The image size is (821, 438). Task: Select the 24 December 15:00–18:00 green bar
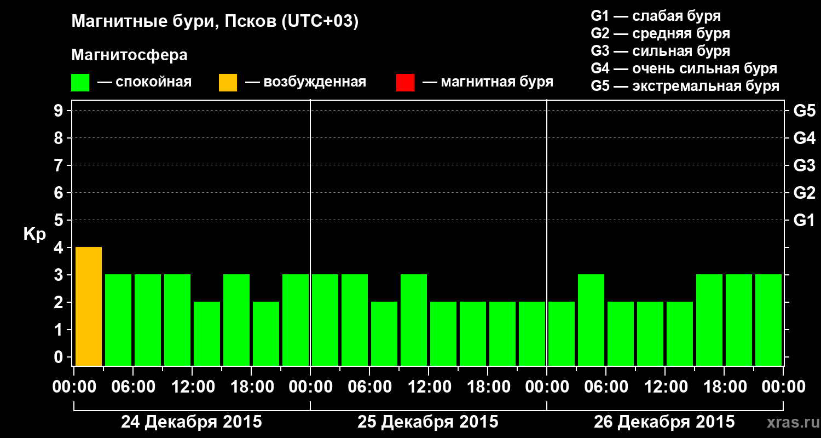236,320
